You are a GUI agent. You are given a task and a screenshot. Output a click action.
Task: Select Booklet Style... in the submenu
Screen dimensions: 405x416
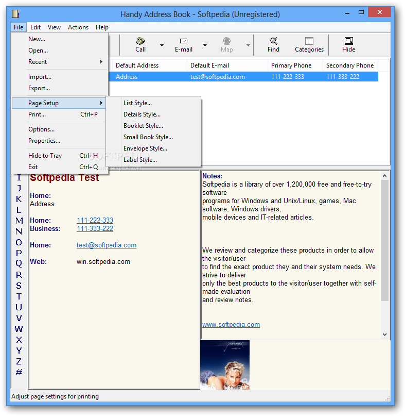click(153, 126)
